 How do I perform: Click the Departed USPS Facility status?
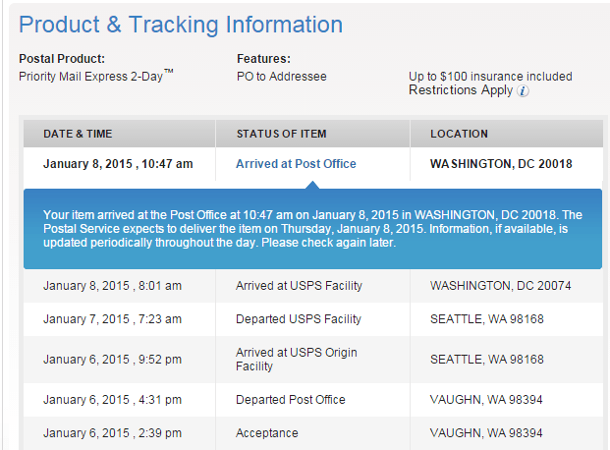pos(298,319)
